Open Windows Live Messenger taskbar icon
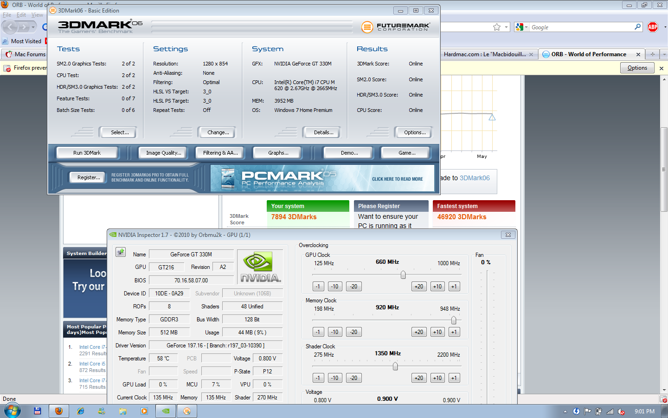Viewport: 668px width, 418px height. click(x=102, y=411)
